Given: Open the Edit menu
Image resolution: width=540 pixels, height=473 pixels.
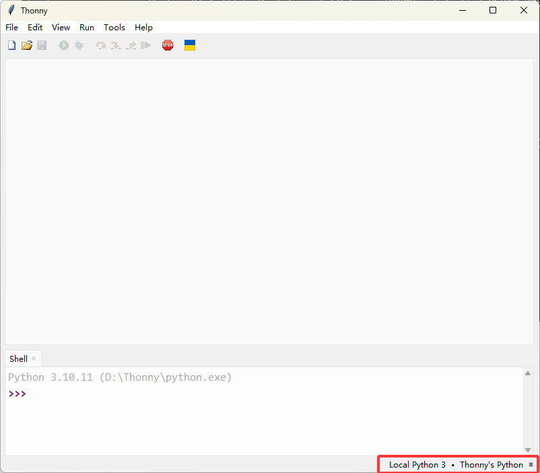Looking at the screenshot, I should (x=35, y=28).
